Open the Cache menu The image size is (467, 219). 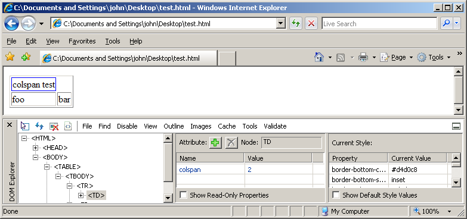[227, 126]
